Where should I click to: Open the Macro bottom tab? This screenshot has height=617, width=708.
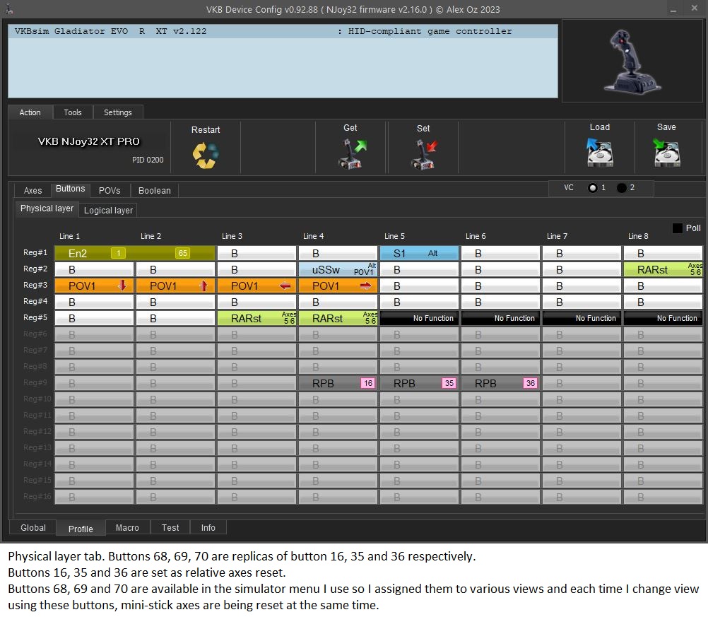coord(127,527)
